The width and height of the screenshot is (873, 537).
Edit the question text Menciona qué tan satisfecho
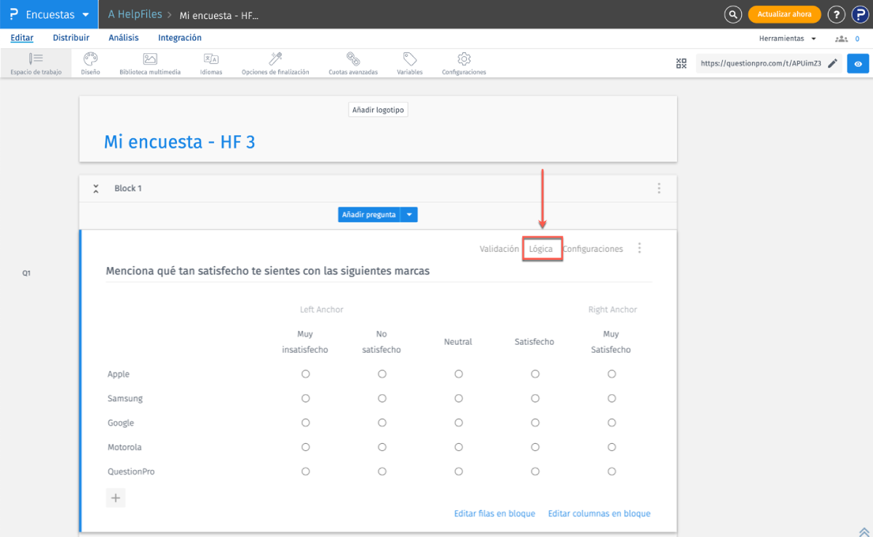click(x=268, y=271)
